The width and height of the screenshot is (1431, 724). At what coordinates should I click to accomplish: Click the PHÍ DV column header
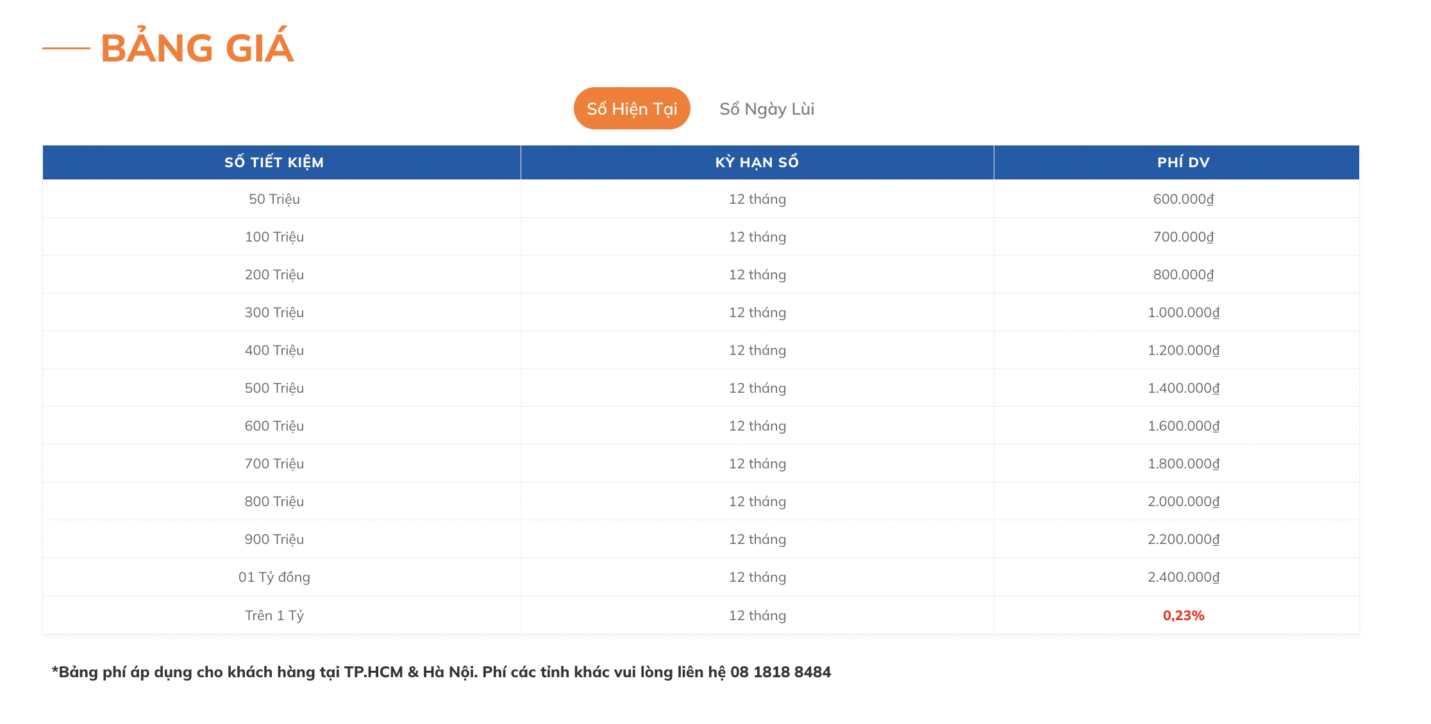1183,162
